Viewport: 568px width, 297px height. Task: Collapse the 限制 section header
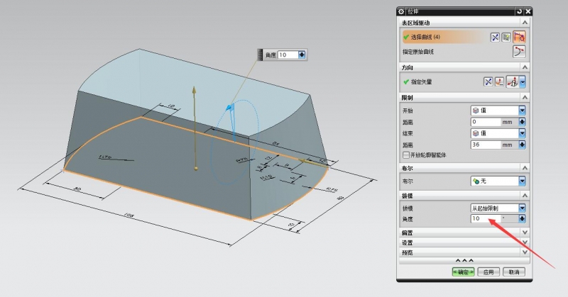[524, 97]
